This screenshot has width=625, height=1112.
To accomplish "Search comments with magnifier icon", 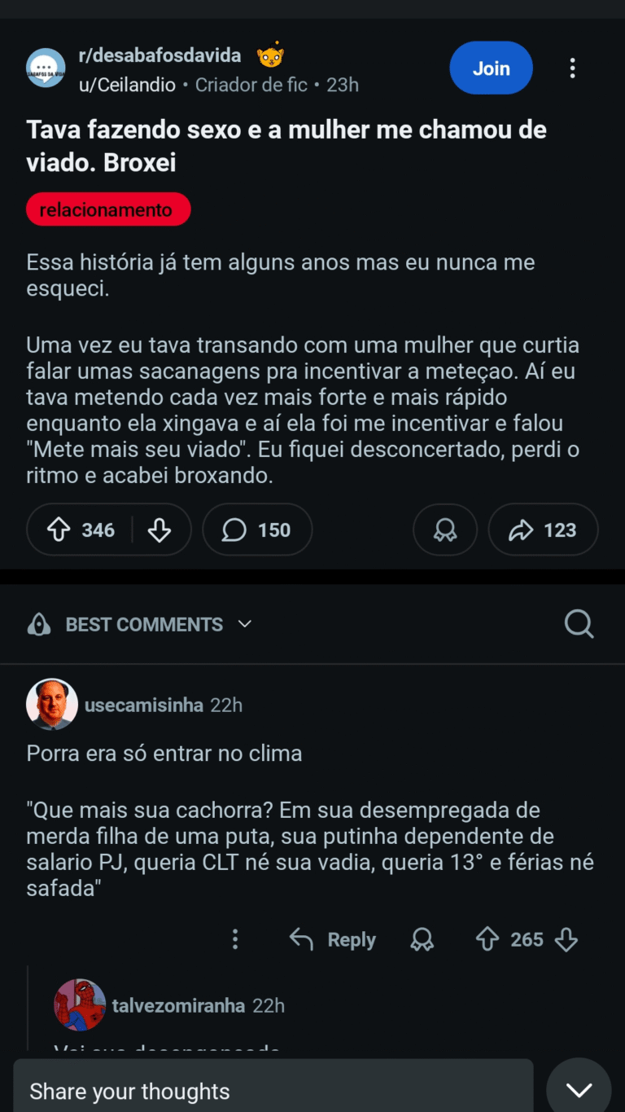I will [579, 624].
